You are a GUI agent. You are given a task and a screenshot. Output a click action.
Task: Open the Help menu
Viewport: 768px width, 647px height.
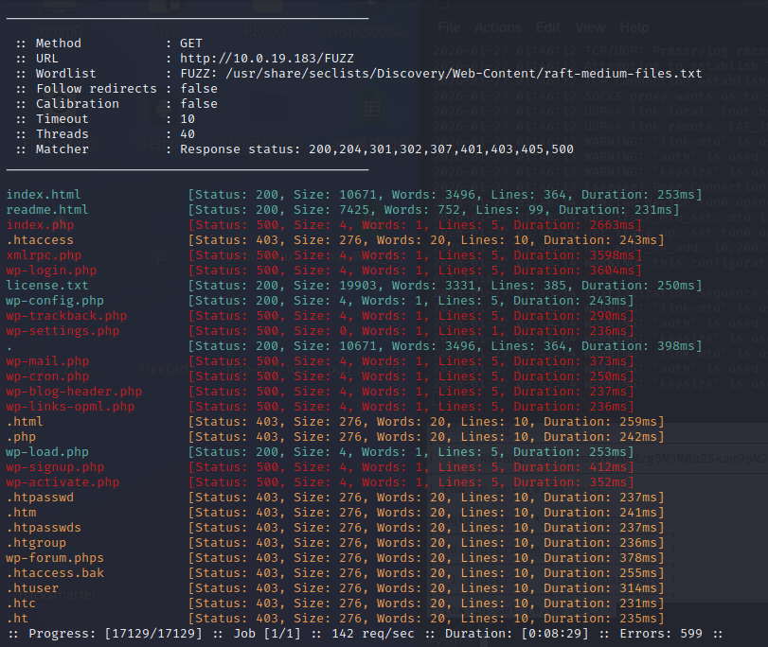pos(634,27)
